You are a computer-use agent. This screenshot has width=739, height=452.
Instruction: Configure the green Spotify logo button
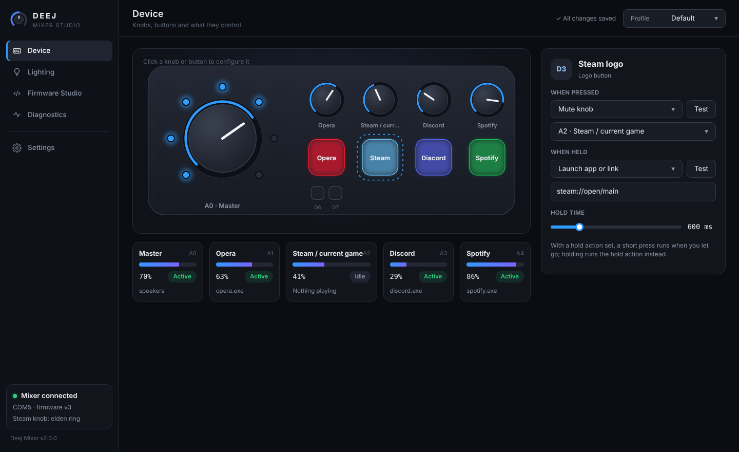click(487, 158)
